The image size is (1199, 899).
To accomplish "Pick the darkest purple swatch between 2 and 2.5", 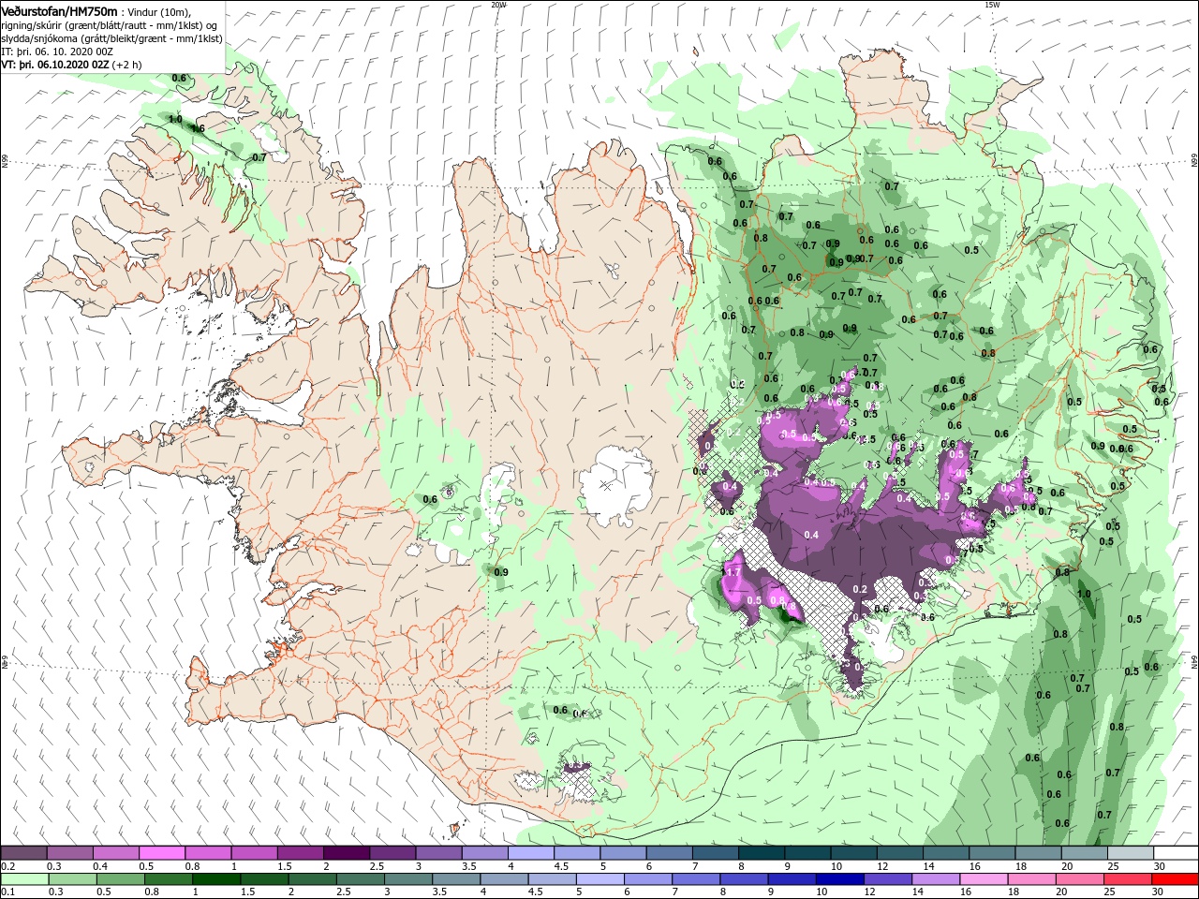I will pos(347,853).
